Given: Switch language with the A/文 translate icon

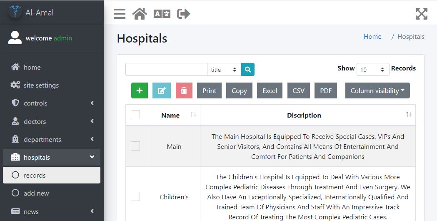Looking at the screenshot, I should click(162, 14).
